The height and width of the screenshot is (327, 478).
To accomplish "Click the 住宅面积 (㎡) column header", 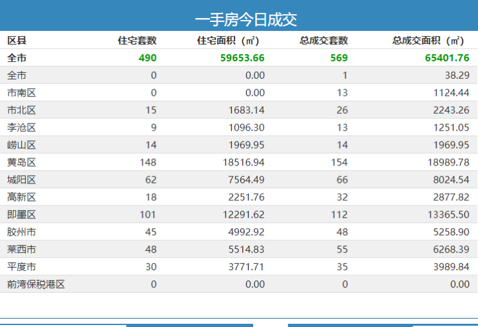I will pyautogui.click(x=227, y=41).
